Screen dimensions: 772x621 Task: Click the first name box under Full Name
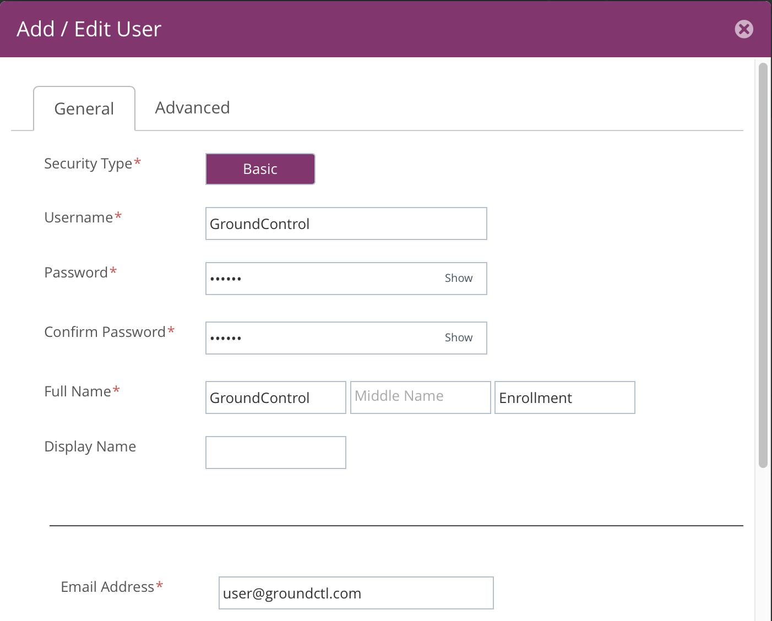[275, 397]
